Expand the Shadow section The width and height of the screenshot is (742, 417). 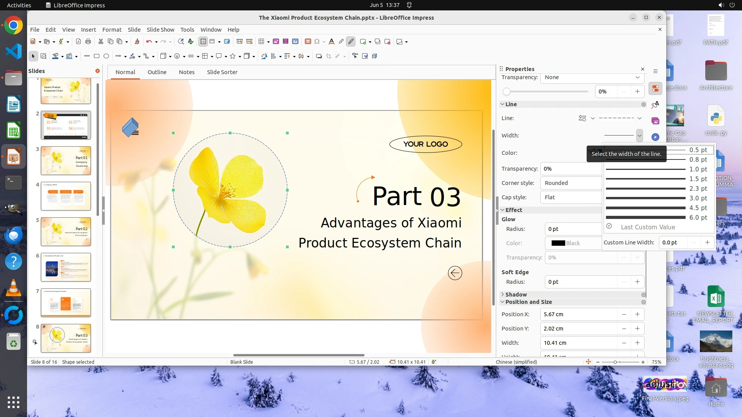click(x=516, y=295)
